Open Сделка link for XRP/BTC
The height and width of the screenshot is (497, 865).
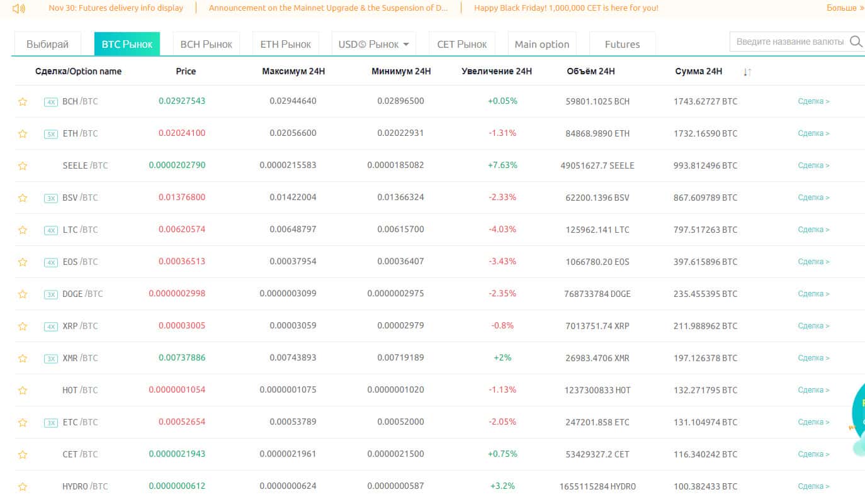(x=813, y=326)
